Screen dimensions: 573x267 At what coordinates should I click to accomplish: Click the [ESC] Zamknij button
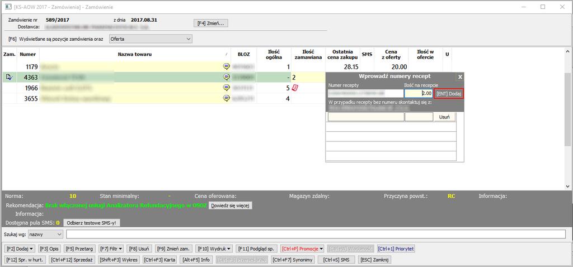[x=374, y=260]
